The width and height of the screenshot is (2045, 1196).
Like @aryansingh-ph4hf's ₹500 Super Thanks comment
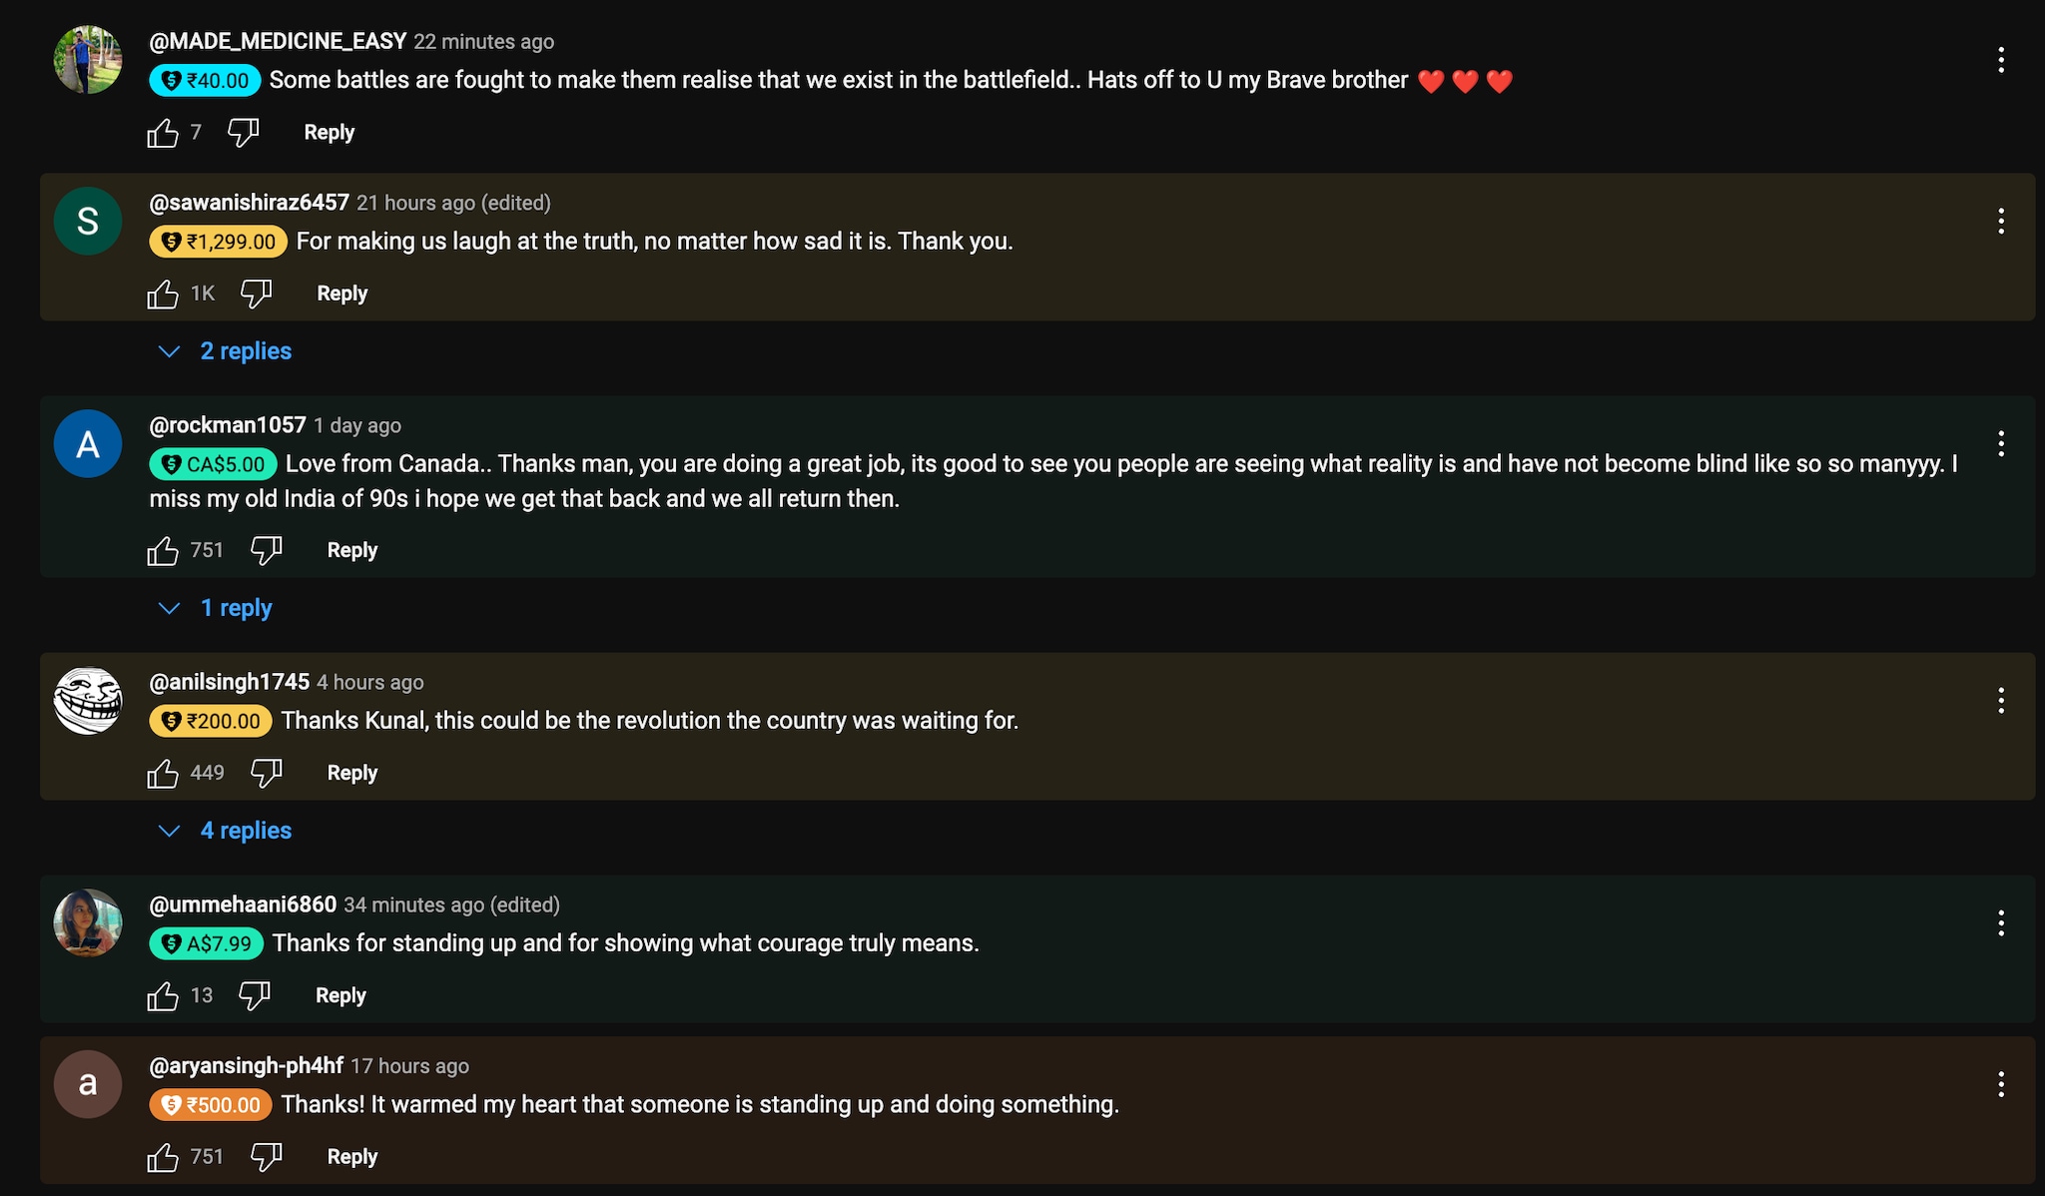pyautogui.click(x=163, y=1156)
